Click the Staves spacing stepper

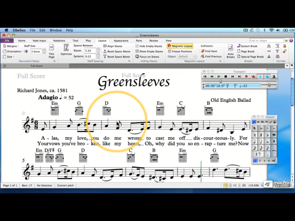point(98,51)
